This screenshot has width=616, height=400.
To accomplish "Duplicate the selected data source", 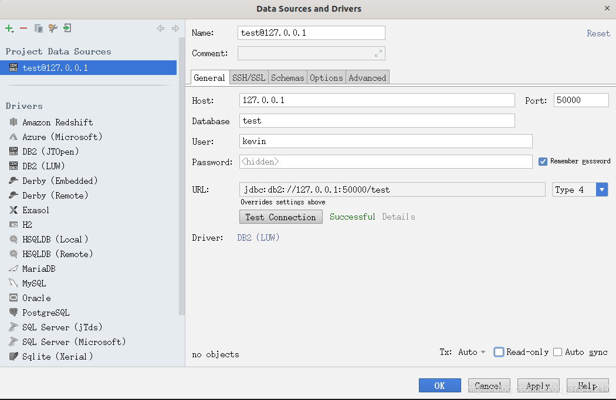I will [x=39, y=28].
